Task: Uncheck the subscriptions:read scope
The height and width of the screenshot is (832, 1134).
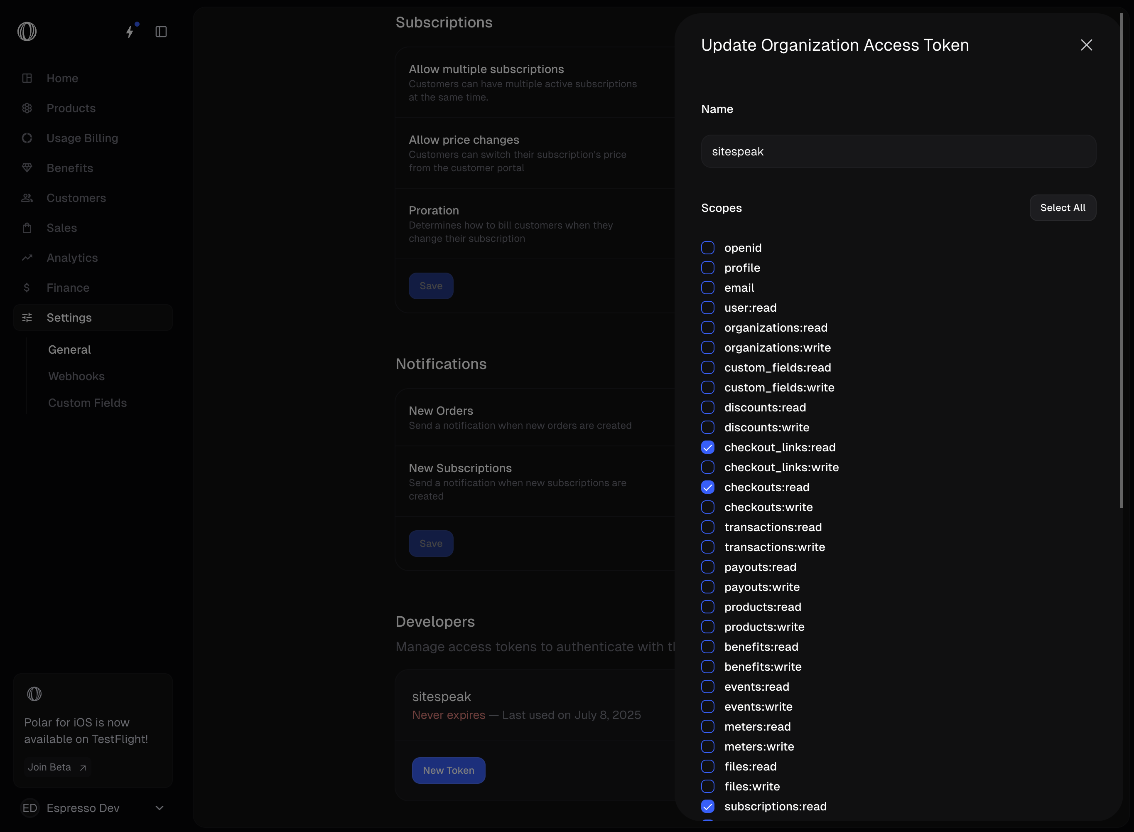Action: coord(708,806)
